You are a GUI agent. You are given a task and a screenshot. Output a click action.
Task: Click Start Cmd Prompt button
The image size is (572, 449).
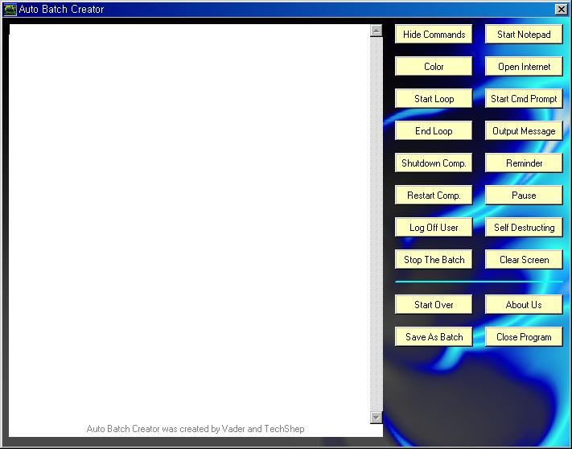[524, 99]
